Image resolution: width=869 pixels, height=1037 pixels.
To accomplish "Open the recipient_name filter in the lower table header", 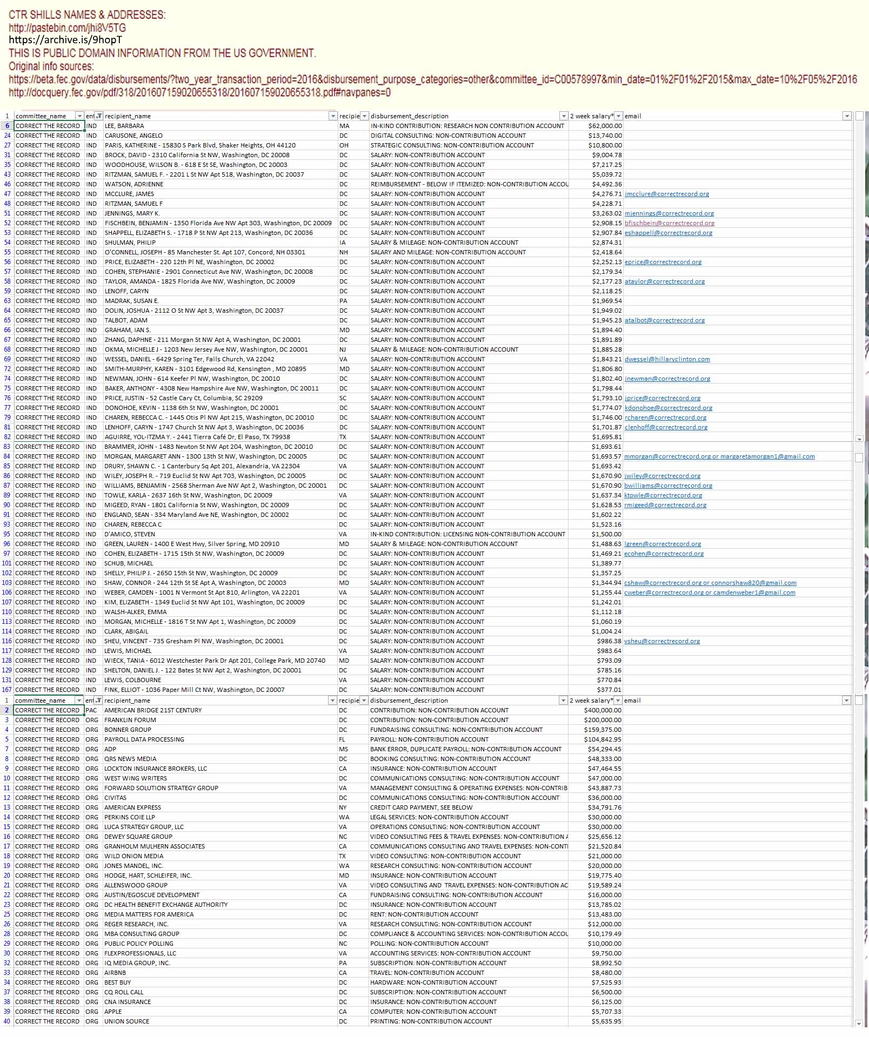I will [x=332, y=701].
